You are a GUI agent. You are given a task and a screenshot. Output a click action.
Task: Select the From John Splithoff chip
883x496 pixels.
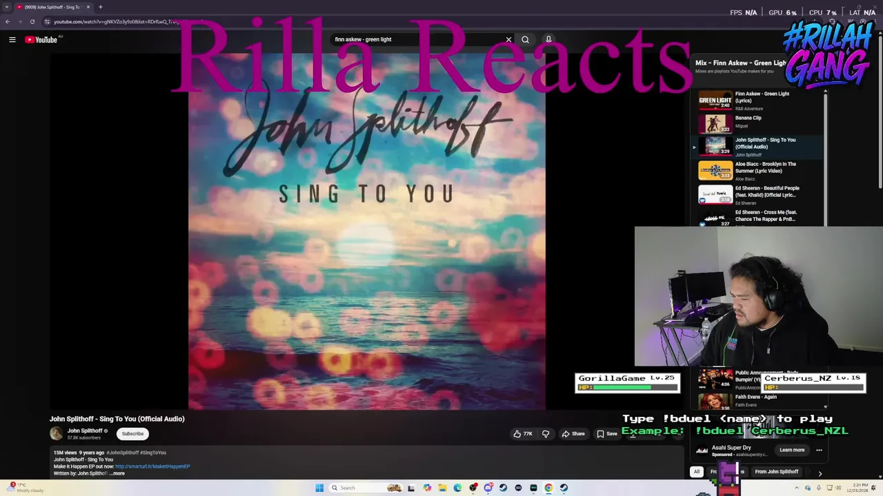pyautogui.click(x=777, y=472)
